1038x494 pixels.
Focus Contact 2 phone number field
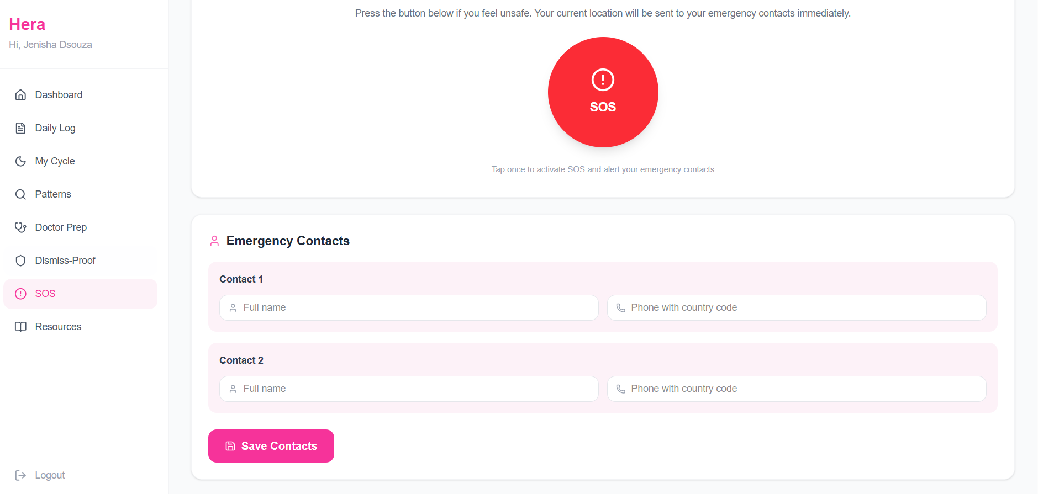point(797,389)
